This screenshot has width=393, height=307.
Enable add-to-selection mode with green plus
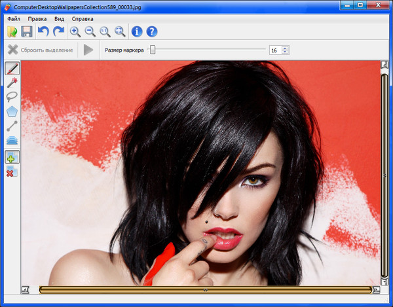(12, 157)
